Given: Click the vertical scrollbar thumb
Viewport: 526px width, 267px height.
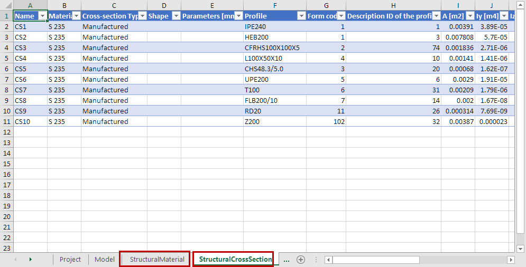Looking at the screenshot, I should coord(520,121).
